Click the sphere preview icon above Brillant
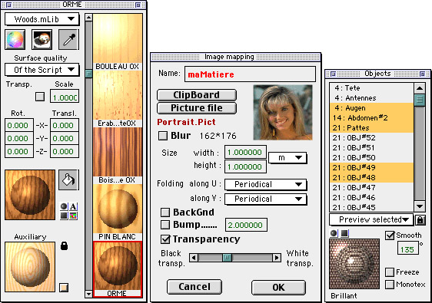 [334, 233]
